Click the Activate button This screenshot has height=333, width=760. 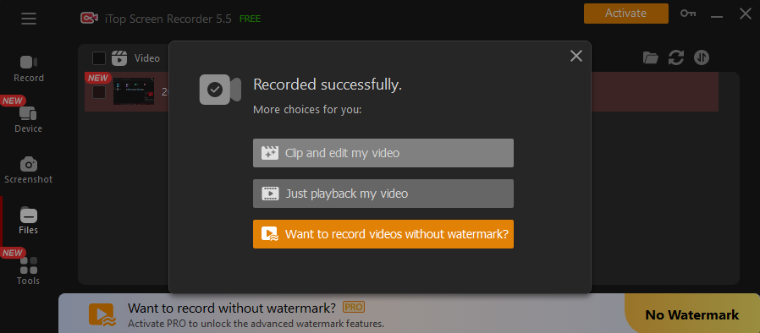(x=625, y=14)
